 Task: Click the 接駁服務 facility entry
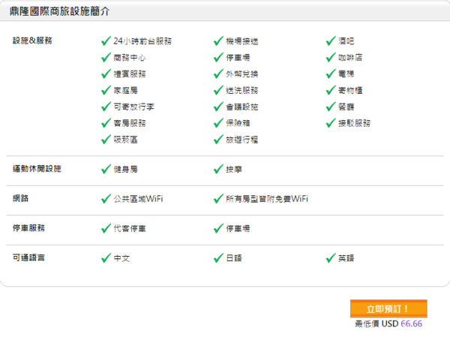354,123
